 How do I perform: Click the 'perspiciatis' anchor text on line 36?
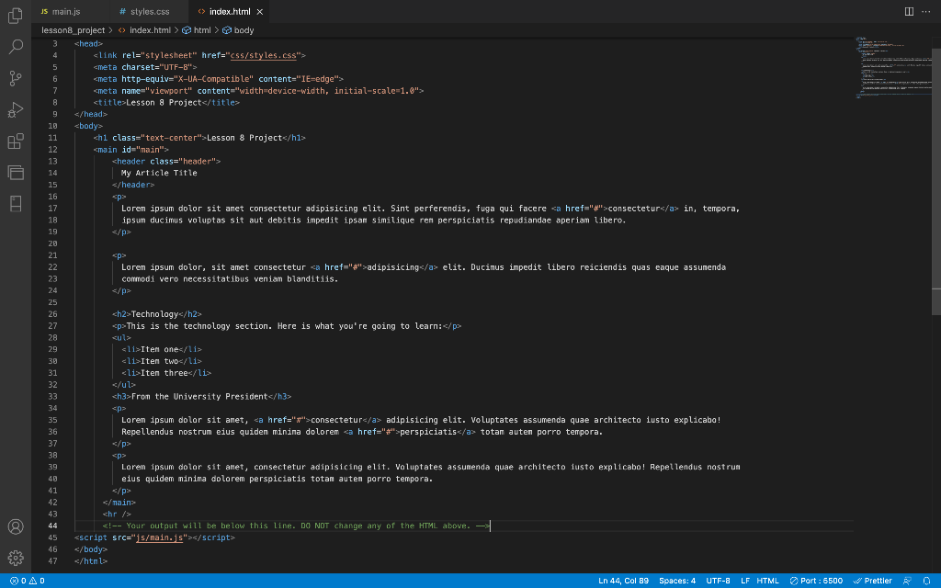click(x=428, y=432)
